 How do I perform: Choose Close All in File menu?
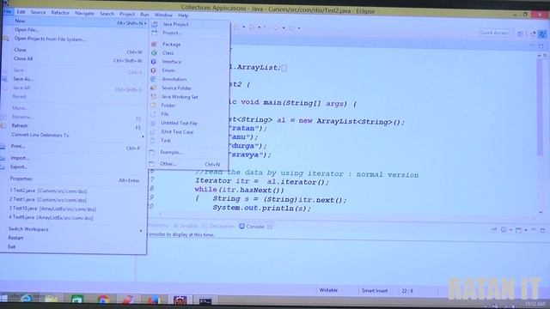pyautogui.click(x=23, y=58)
